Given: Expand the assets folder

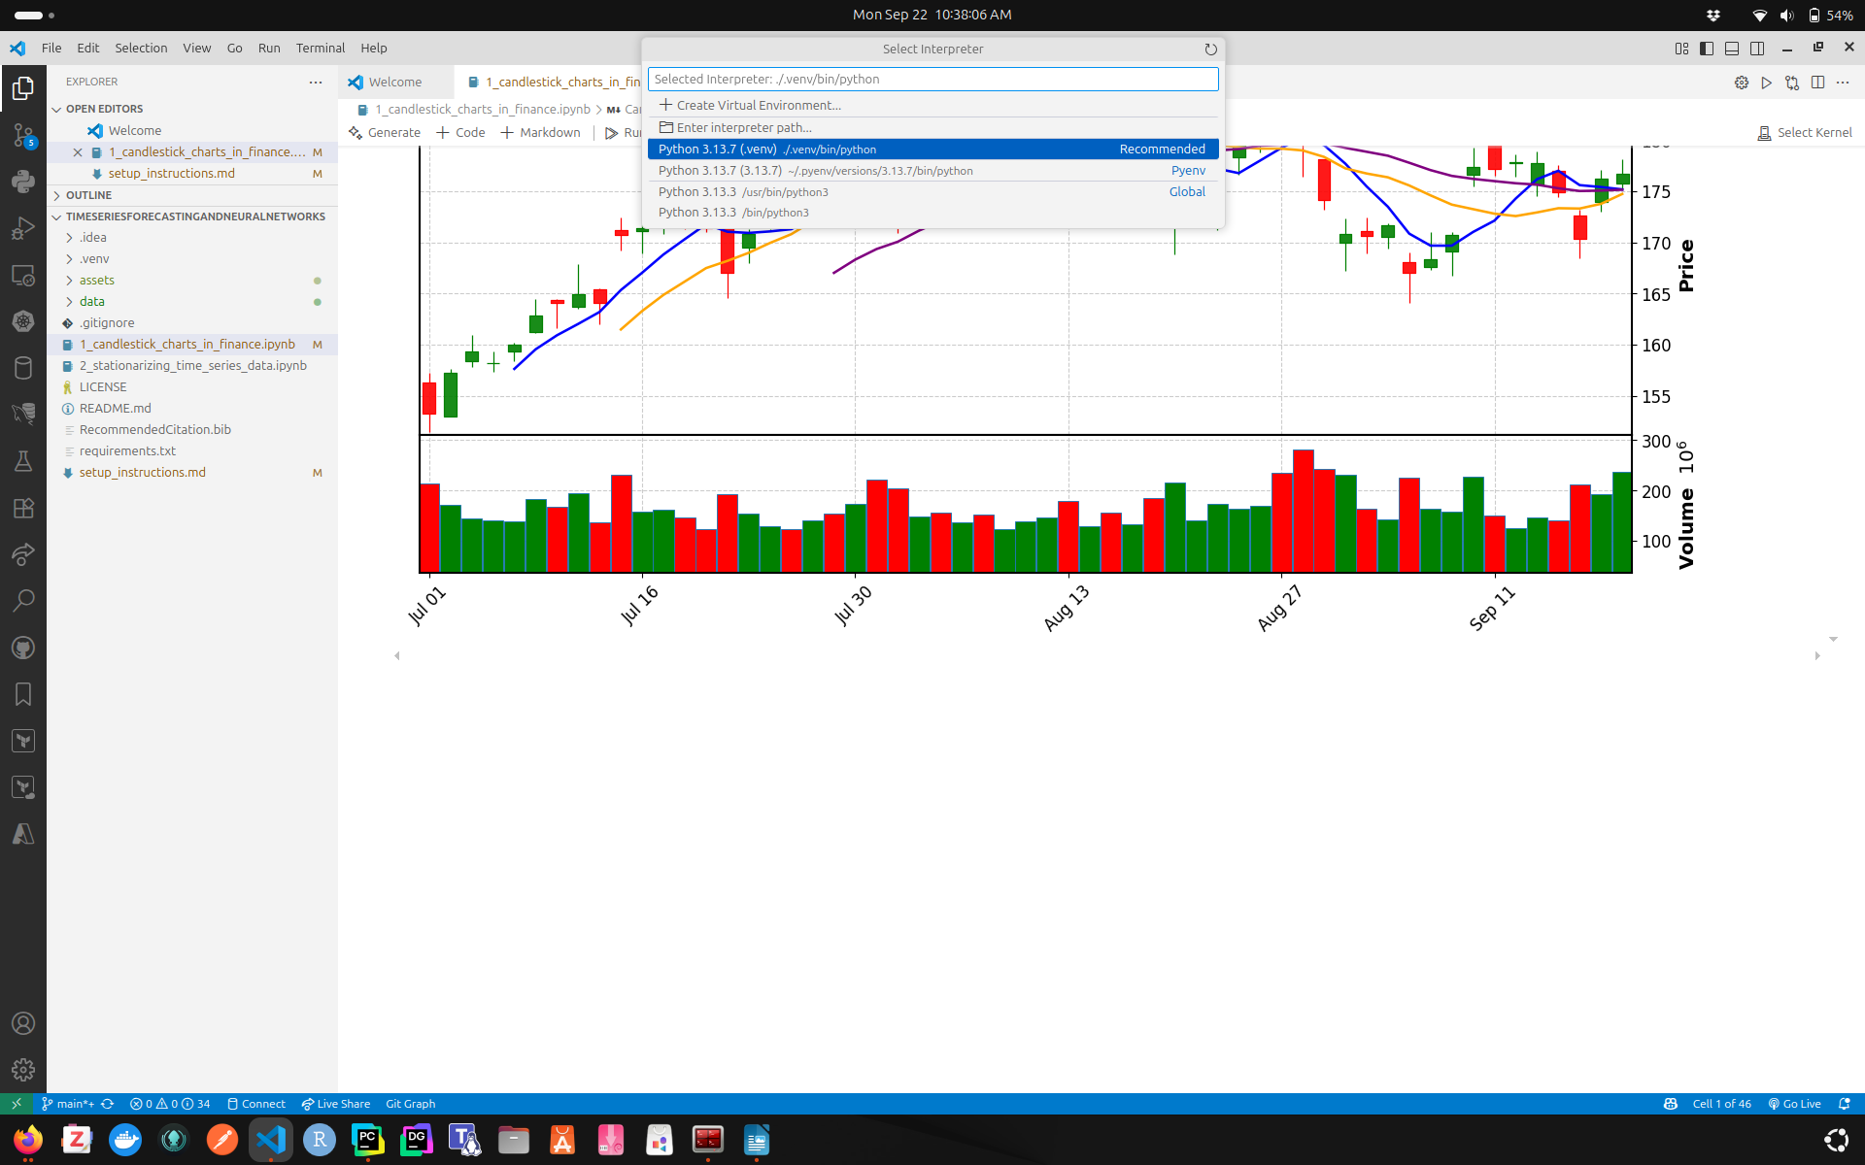Looking at the screenshot, I should click(x=96, y=281).
